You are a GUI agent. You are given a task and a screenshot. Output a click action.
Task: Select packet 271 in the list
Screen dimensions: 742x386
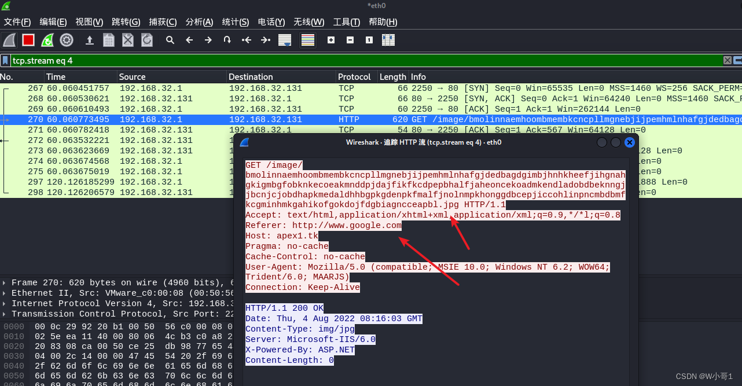(371, 130)
